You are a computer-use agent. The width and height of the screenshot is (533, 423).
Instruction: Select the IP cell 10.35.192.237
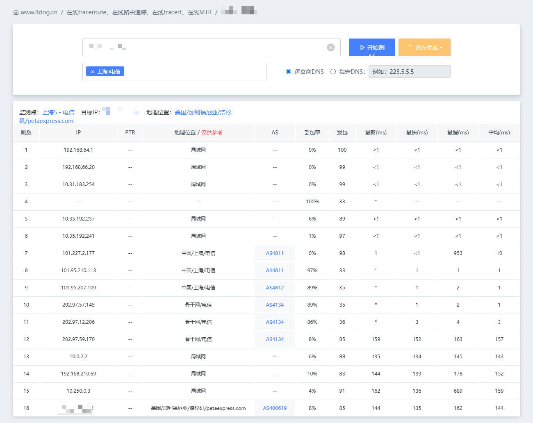[78, 219]
